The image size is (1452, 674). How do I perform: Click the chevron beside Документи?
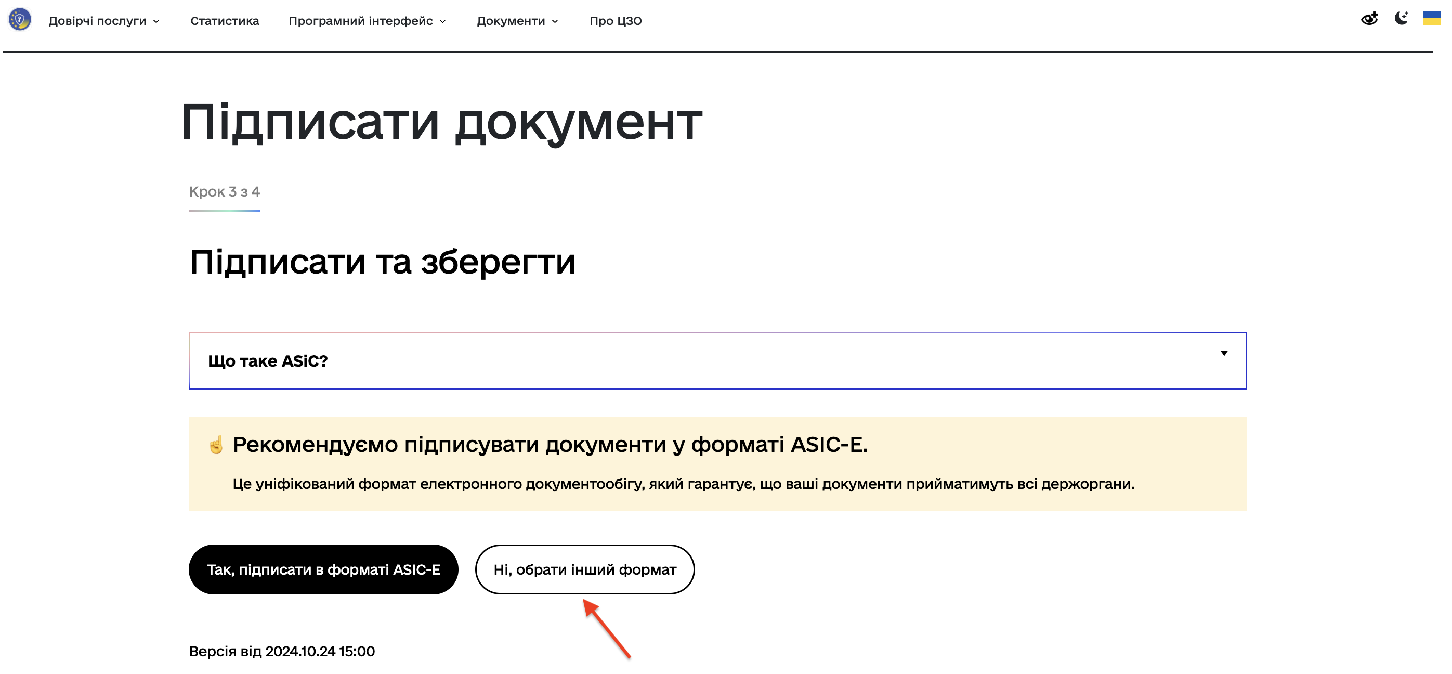tap(555, 21)
